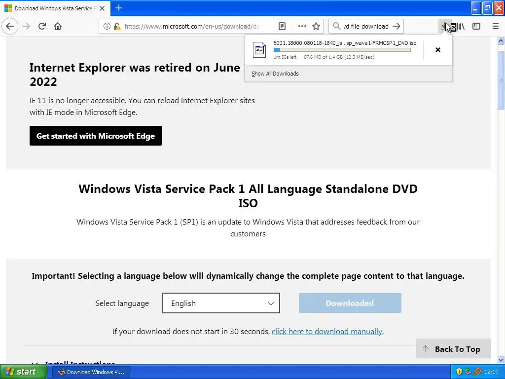Click the vertical scrollbar thumb
Screen dimensions: 505x379
[x=501, y=80]
